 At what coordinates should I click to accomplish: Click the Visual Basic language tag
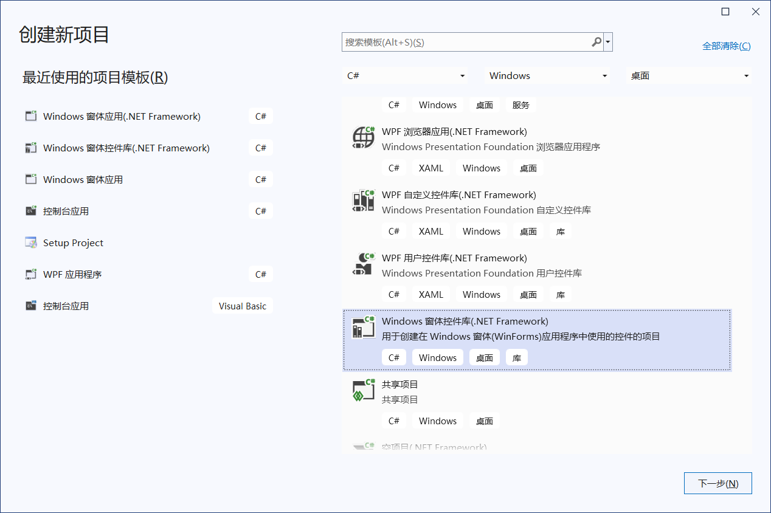click(x=243, y=306)
